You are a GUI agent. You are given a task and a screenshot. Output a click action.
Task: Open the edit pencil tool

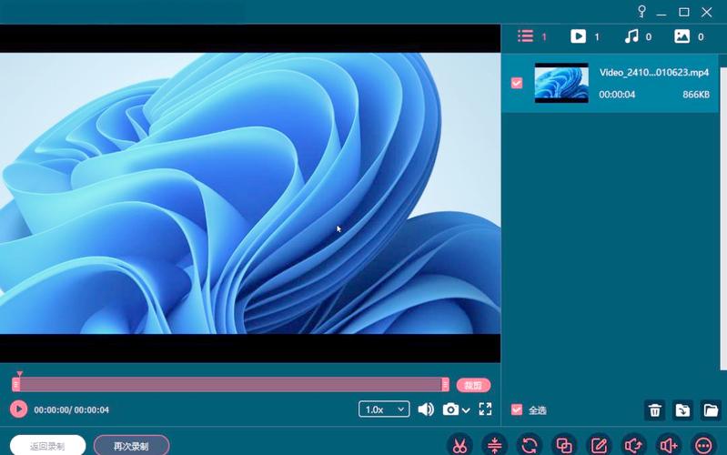599,445
